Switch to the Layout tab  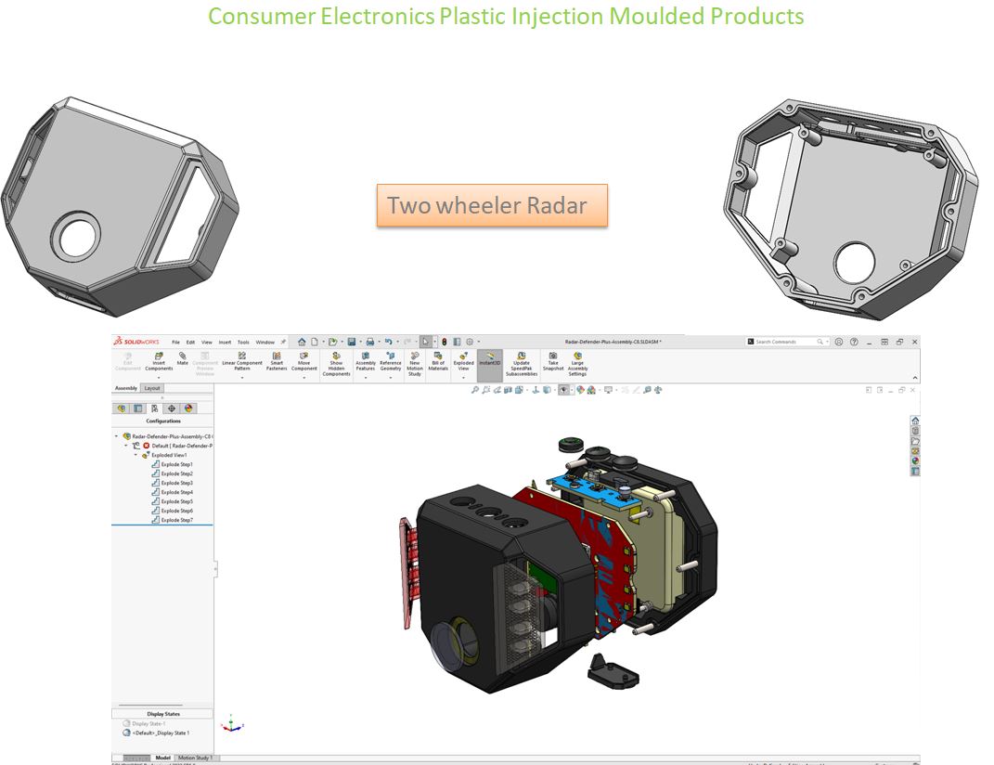152,388
